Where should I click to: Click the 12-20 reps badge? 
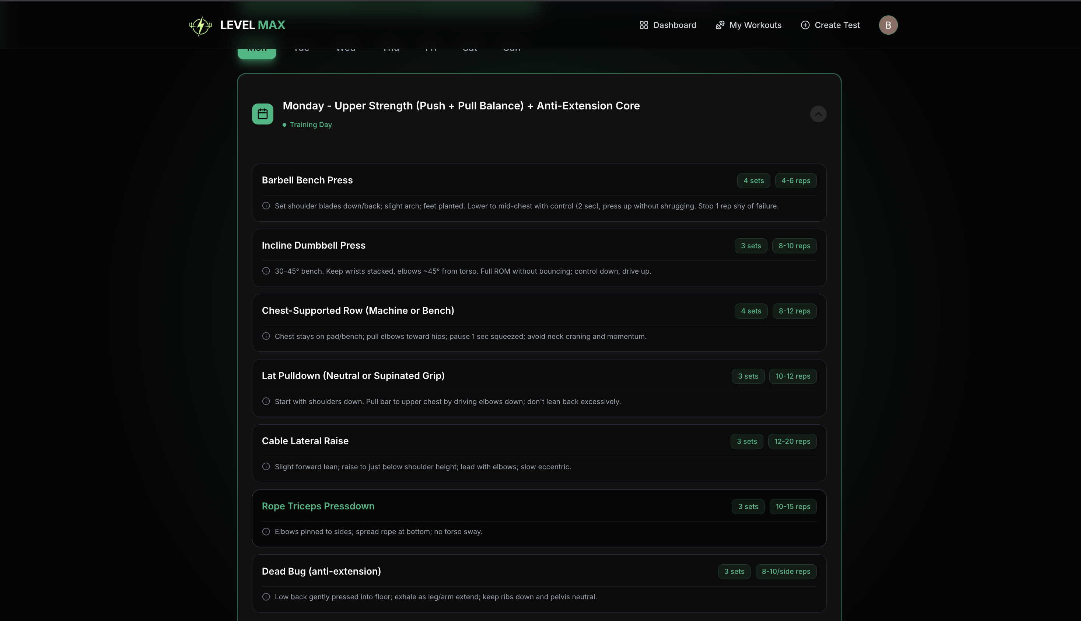click(792, 442)
